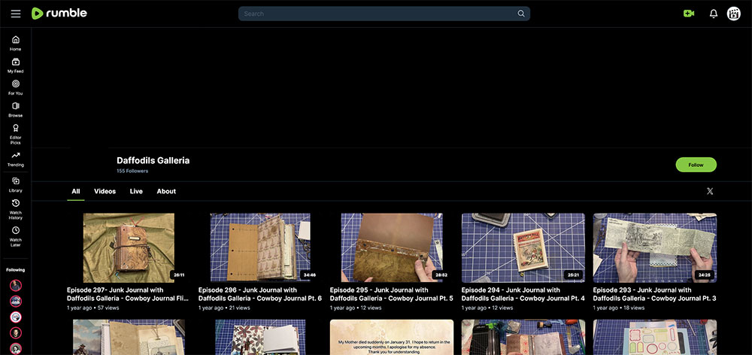The height and width of the screenshot is (355, 752).
Task: Open the hamburger menu
Action: (16, 14)
